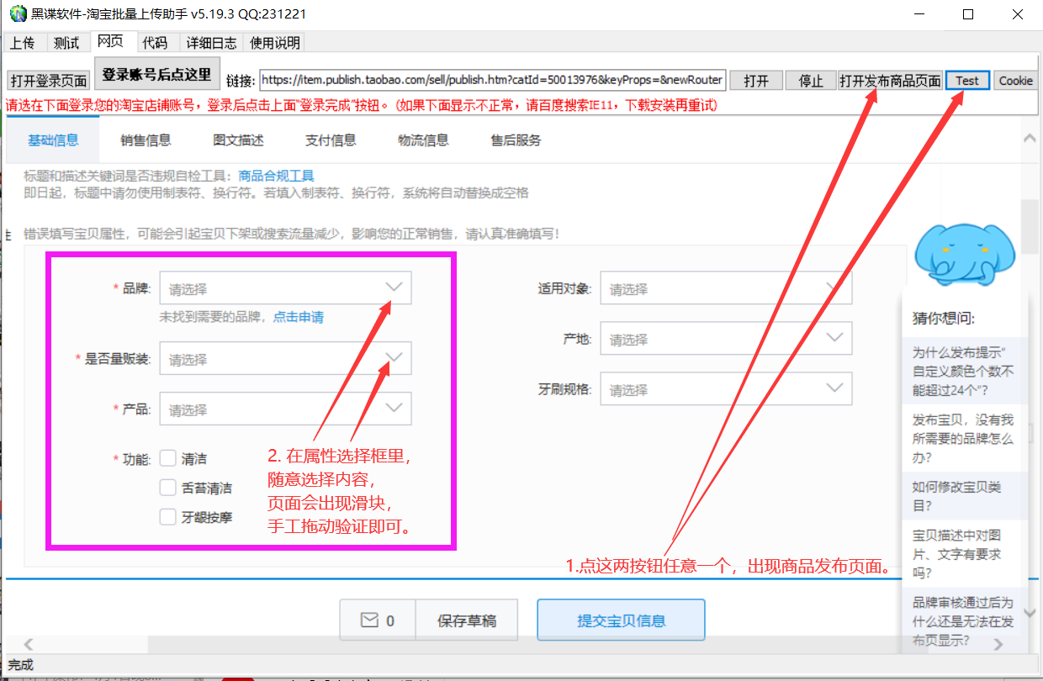The image size is (1043, 681).
Task: Open the 产品 dropdown
Action: (x=285, y=409)
